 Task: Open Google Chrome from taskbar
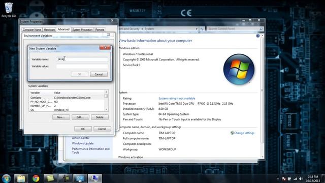coord(36,178)
